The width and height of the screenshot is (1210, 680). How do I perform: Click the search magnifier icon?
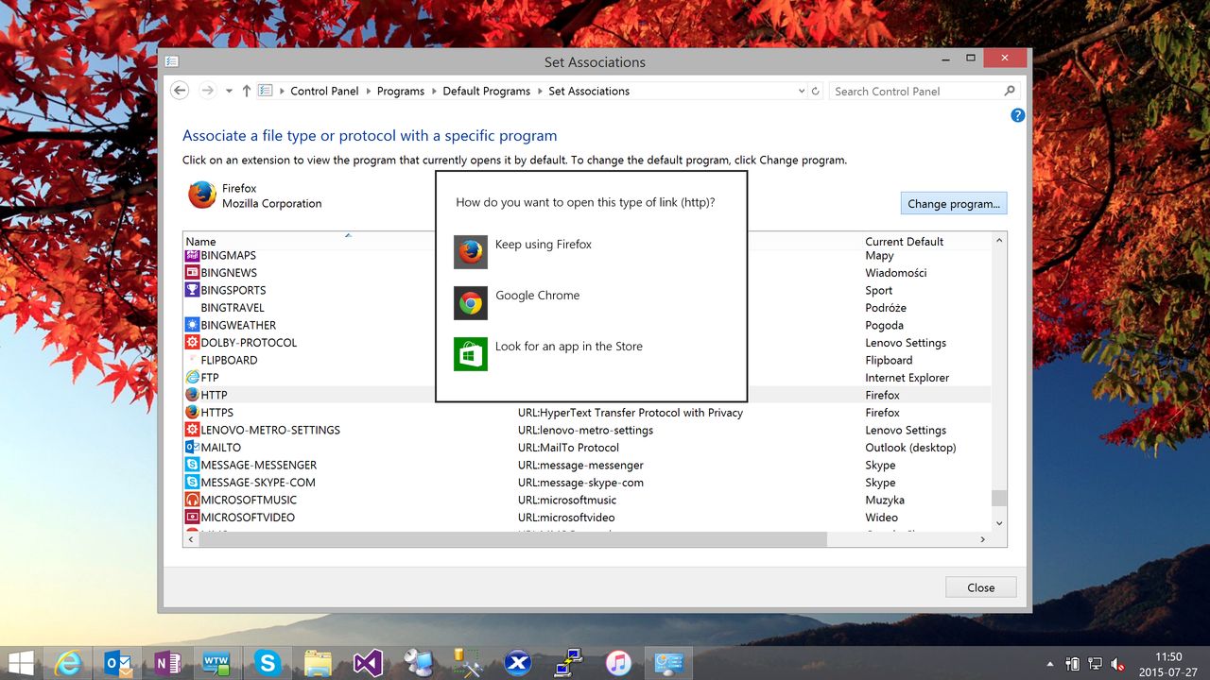1010,91
